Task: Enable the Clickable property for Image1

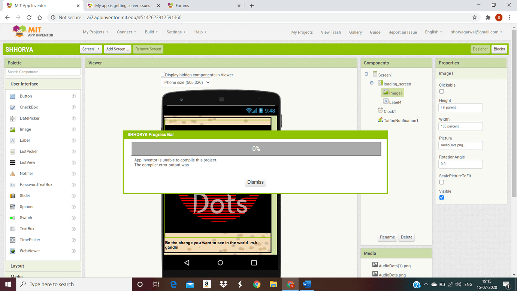Action: (441, 91)
